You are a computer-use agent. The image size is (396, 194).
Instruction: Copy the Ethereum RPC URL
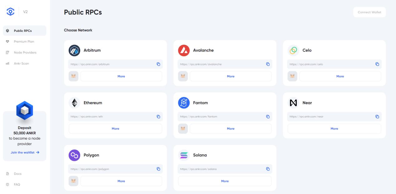pyautogui.click(x=158, y=117)
